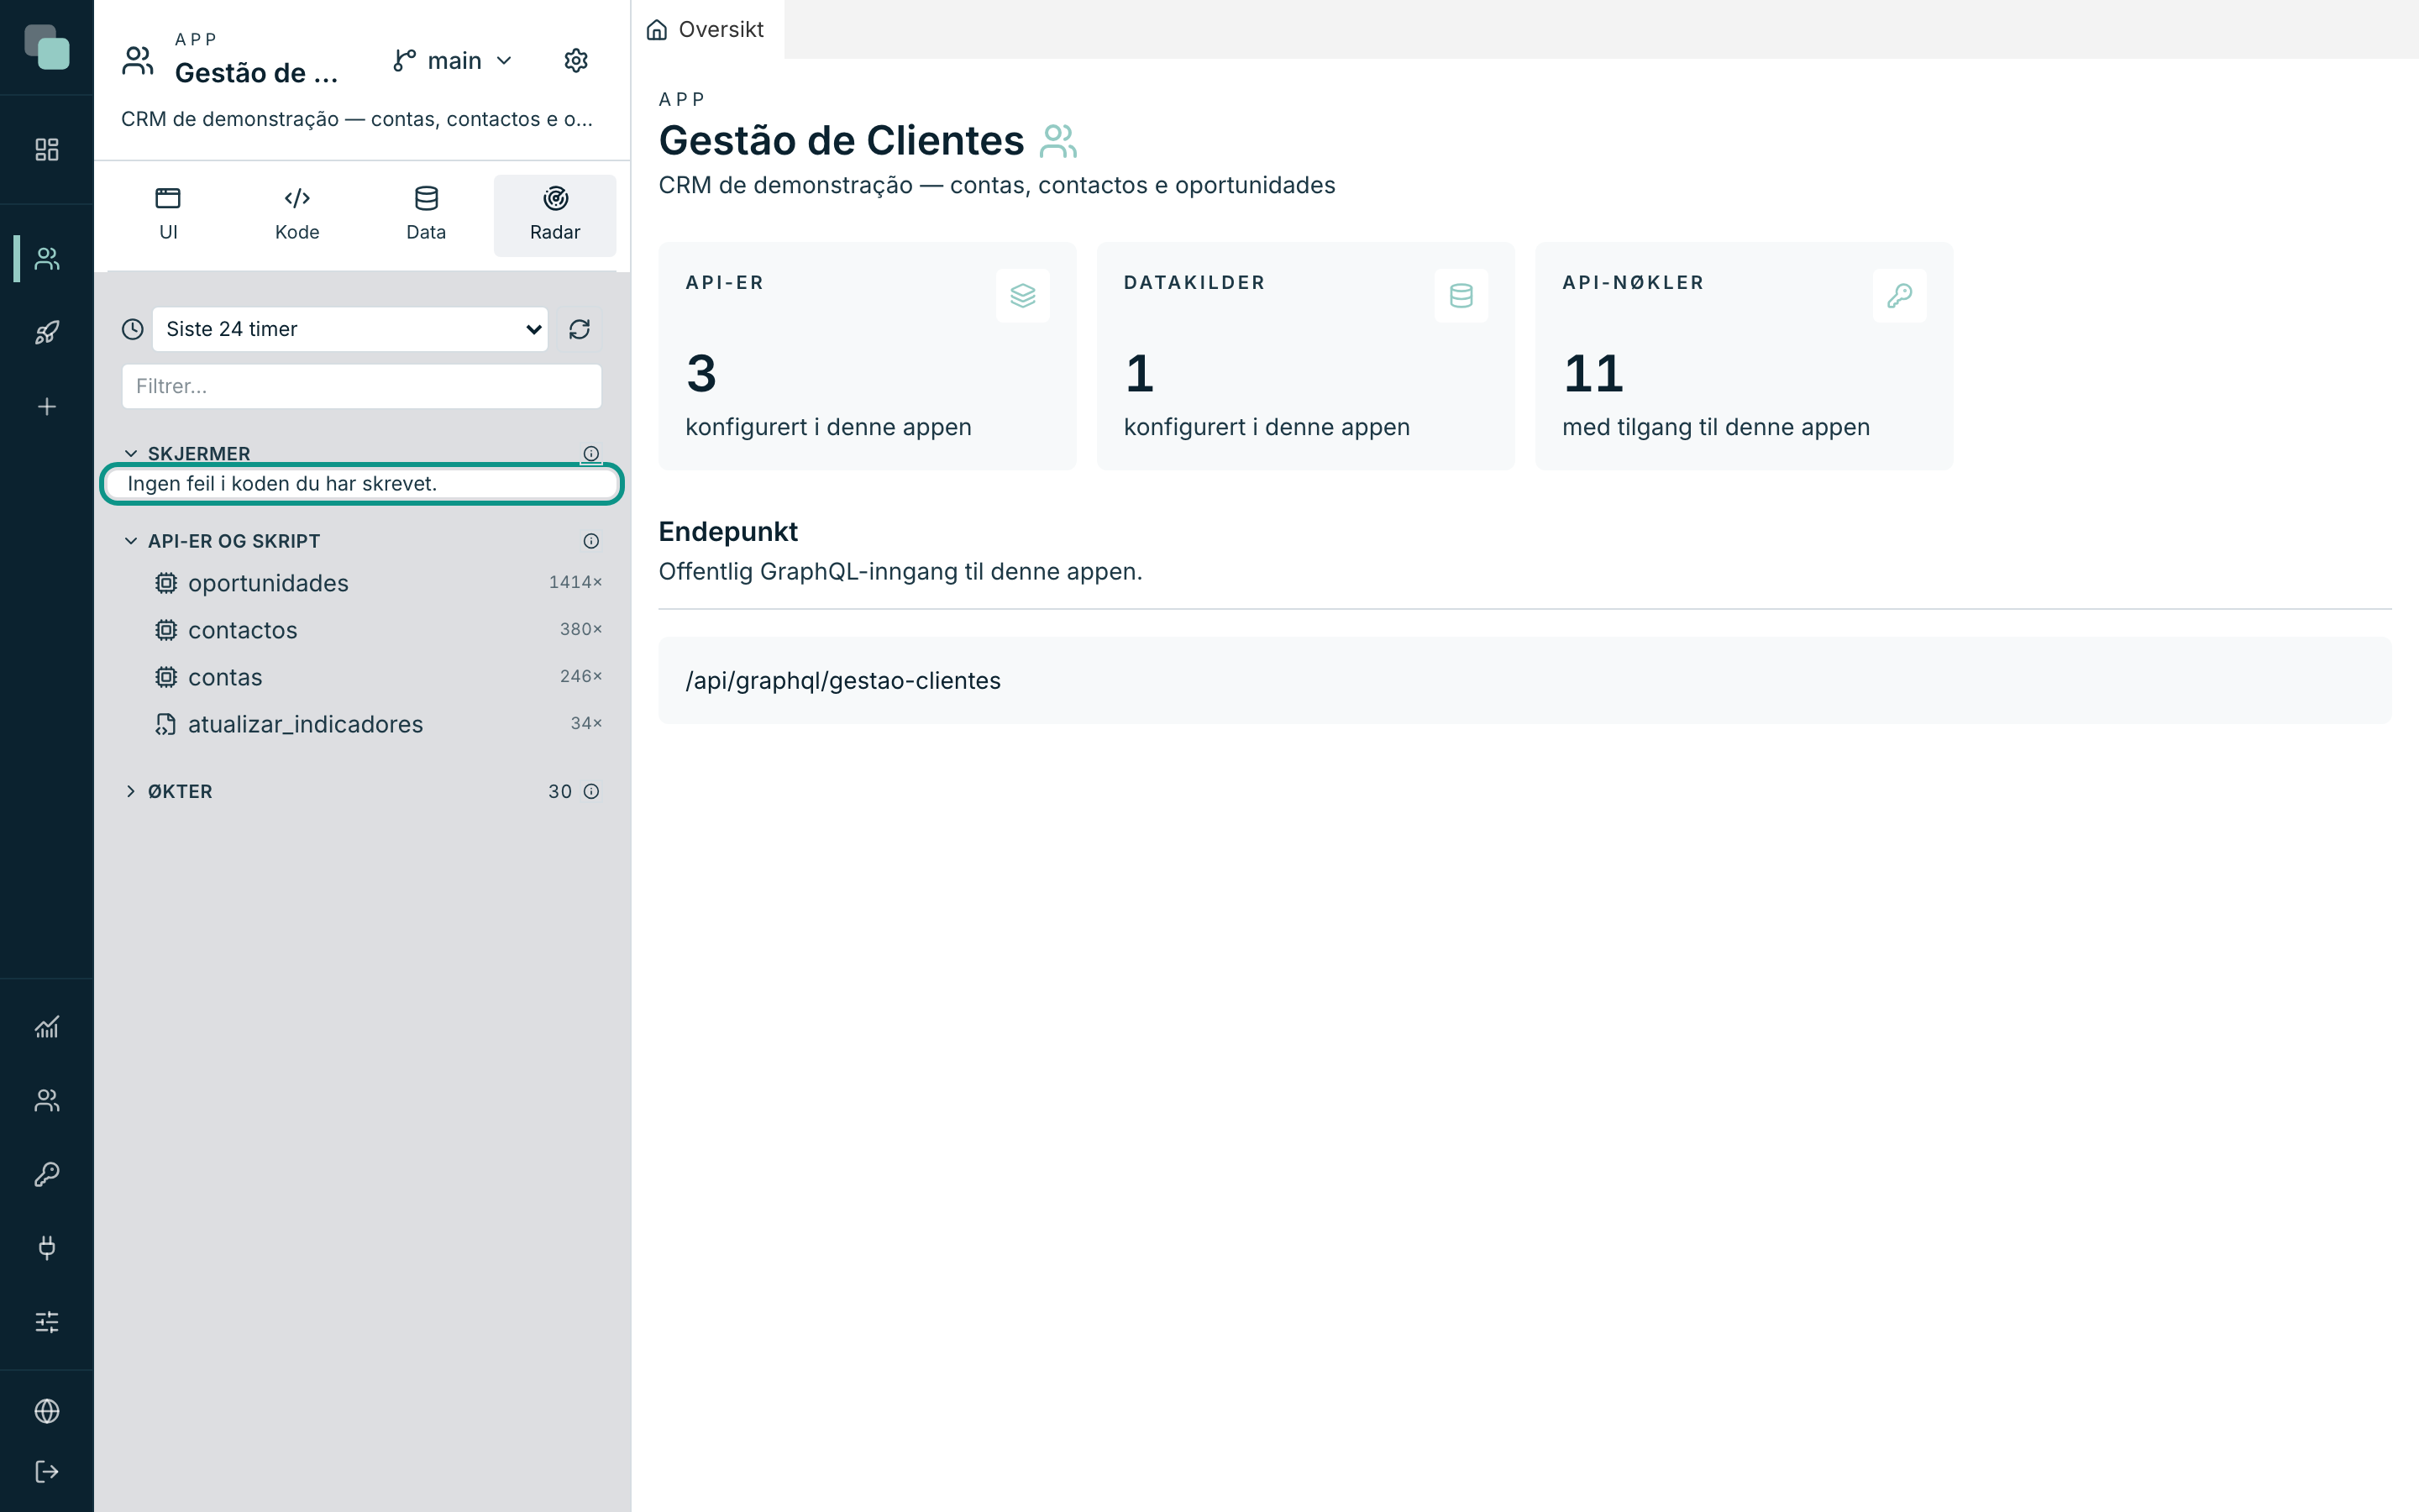The width and height of the screenshot is (2419, 1512).
Task: Open the sliders settings icon
Action: (47, 1322)
